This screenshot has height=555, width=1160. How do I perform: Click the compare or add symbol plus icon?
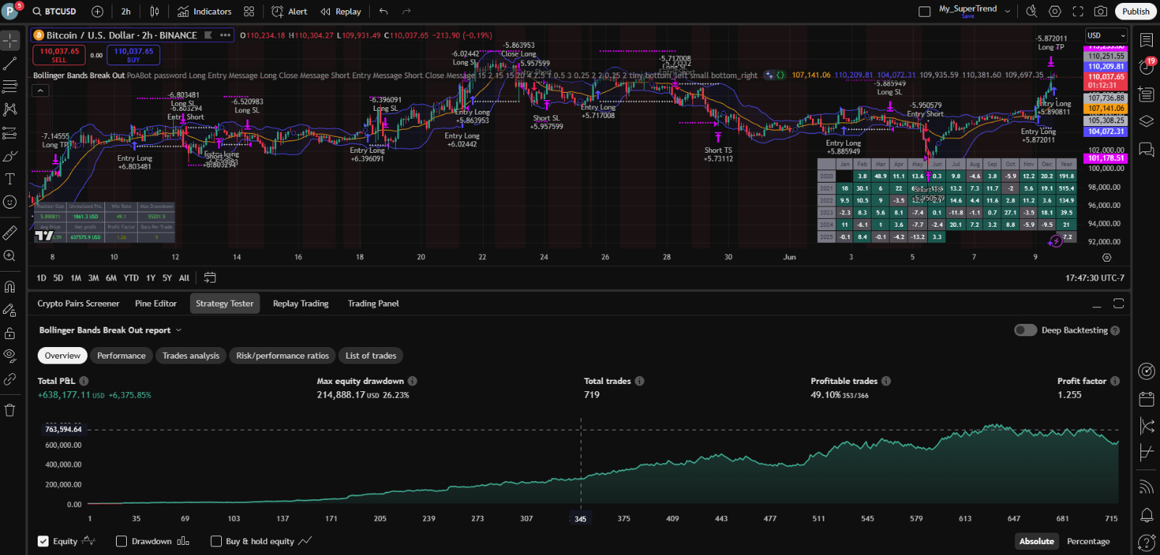point(97,12)
